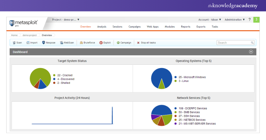The image size is (266, 140).
Task: View the Reports tab
Action: [x=186, y=27]
